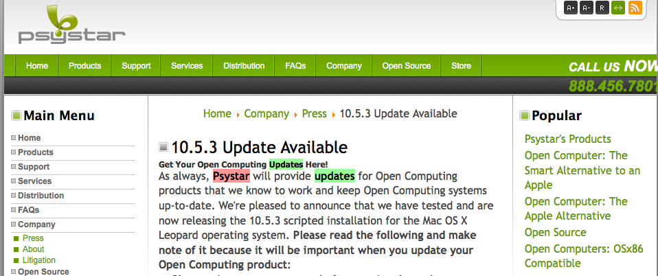Click '10.5.3 Update Available' breadcrumb text
658x276 pixels.
[398, 114]
